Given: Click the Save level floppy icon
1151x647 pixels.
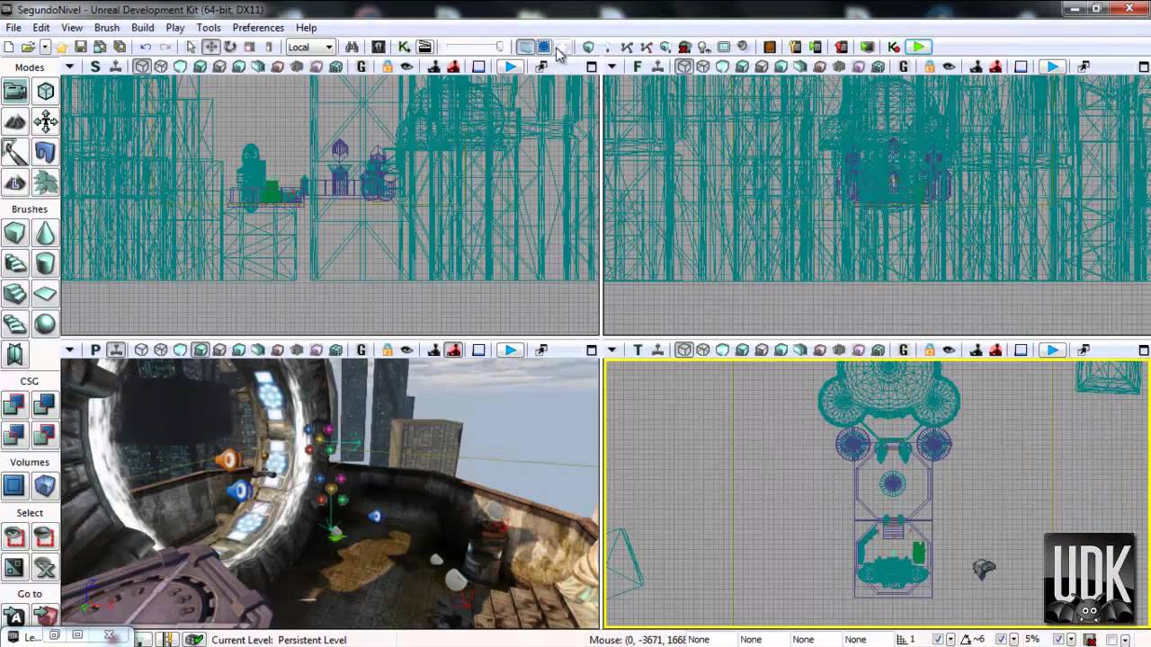Looking at the screenshot, I should 81,47.
